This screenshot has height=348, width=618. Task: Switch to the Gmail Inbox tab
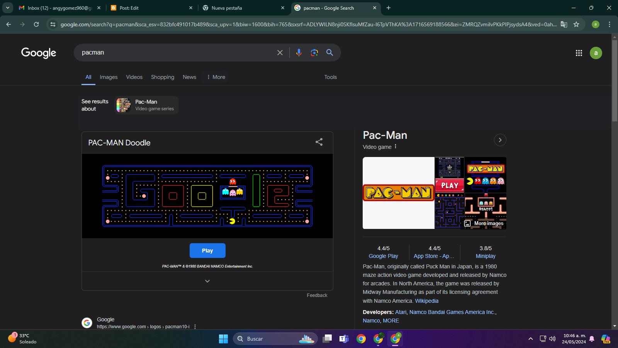tap(60, 8)
